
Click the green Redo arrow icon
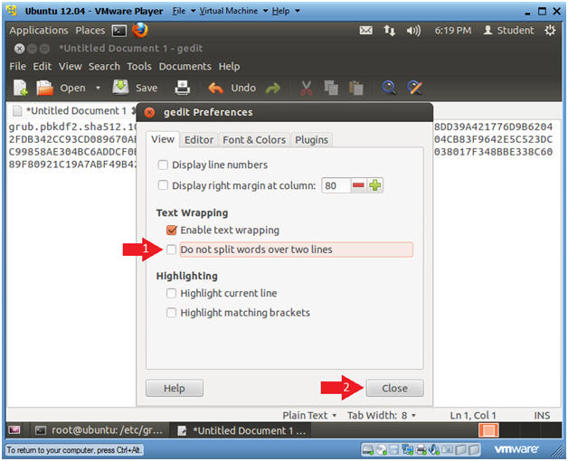click(273, 88)
